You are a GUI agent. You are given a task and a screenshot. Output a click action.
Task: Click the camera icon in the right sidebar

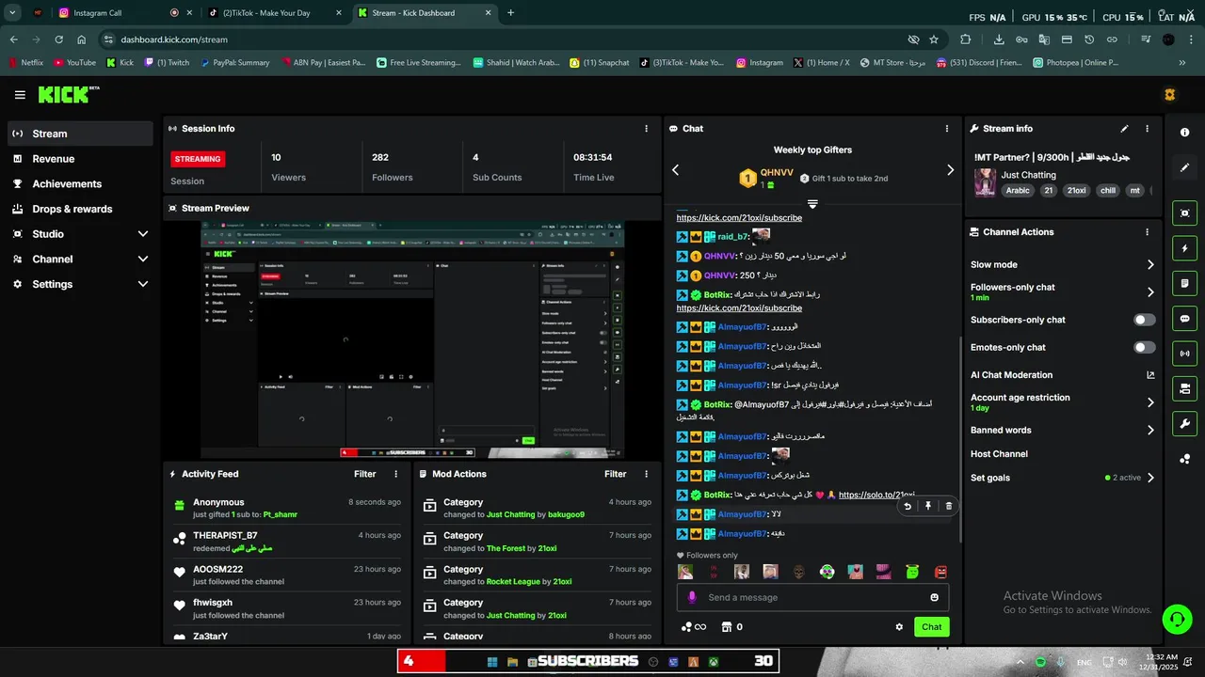(x=1184, y=388)
